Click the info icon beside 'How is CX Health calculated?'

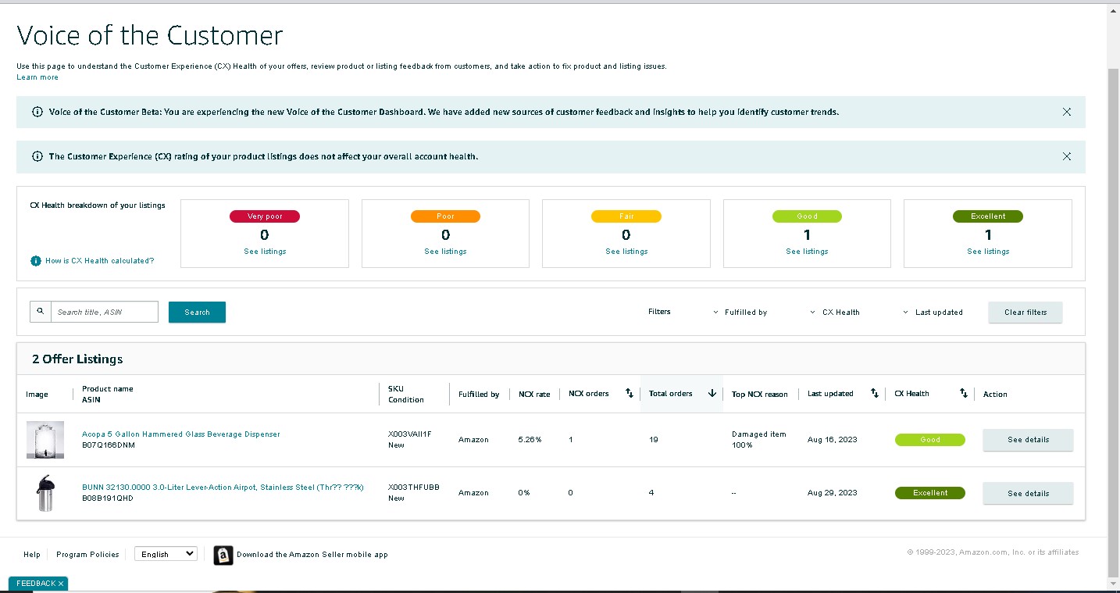click(x=35, y=261)
